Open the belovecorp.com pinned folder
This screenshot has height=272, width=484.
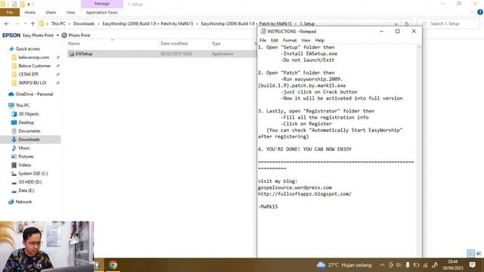(33, 57)
